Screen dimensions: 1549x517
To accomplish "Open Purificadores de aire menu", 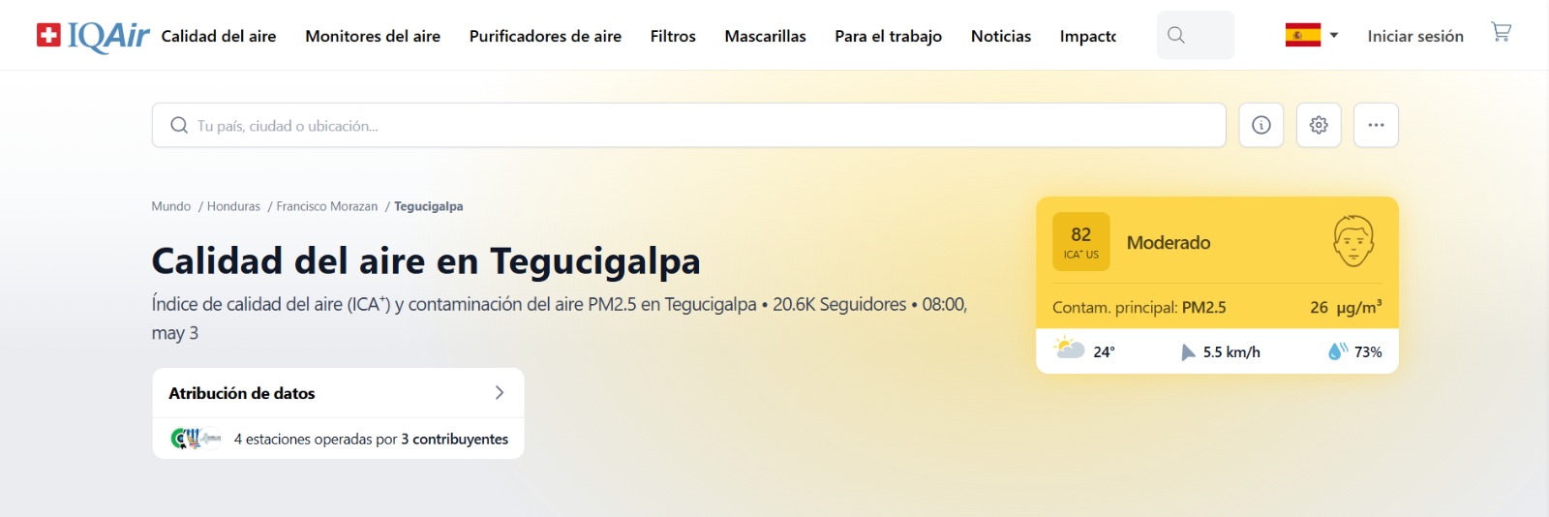I will coord(545,36).
